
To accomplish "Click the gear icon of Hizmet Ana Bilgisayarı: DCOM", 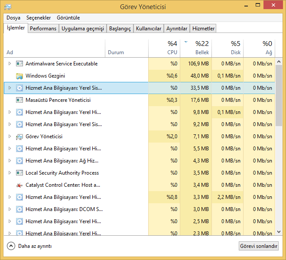I will [x=19, y=209].
